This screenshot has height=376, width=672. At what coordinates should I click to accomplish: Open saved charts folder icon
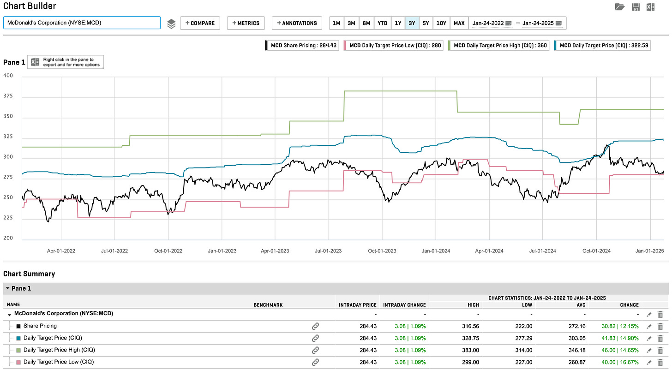(619, 7)
